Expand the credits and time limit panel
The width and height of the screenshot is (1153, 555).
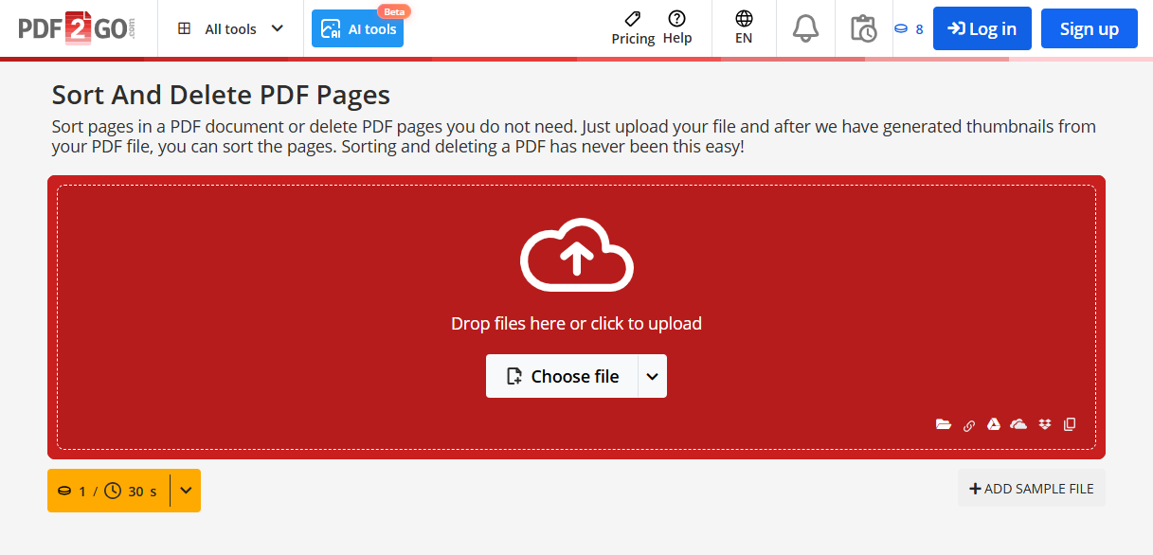pos(186,491)
